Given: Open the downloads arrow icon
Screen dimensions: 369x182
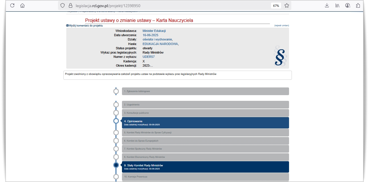Looking at the screenshot, I should 327,6.
